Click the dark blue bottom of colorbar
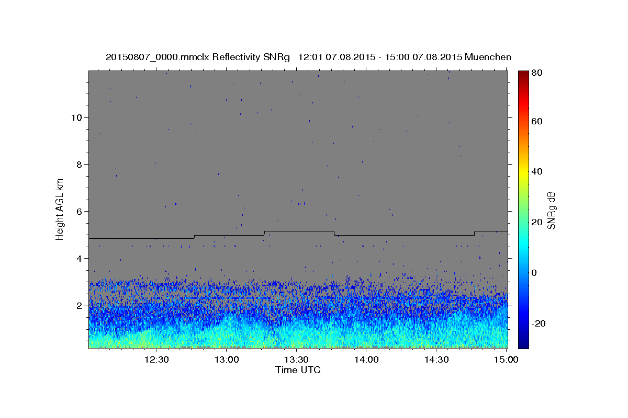This screenshot has width=628, height=418. point(523,344)
